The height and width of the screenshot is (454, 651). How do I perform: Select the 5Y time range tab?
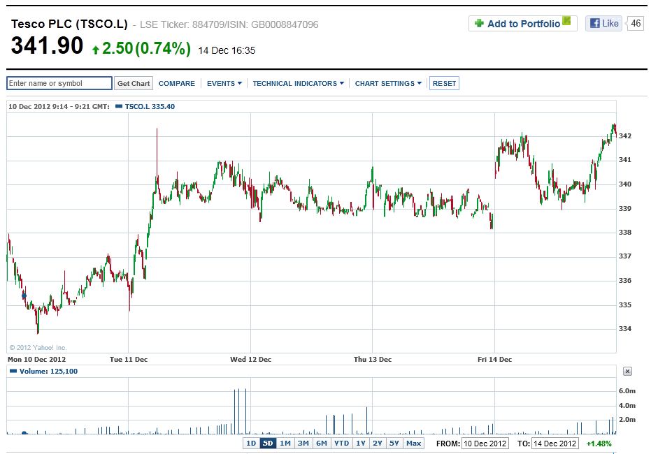(394, 444)
